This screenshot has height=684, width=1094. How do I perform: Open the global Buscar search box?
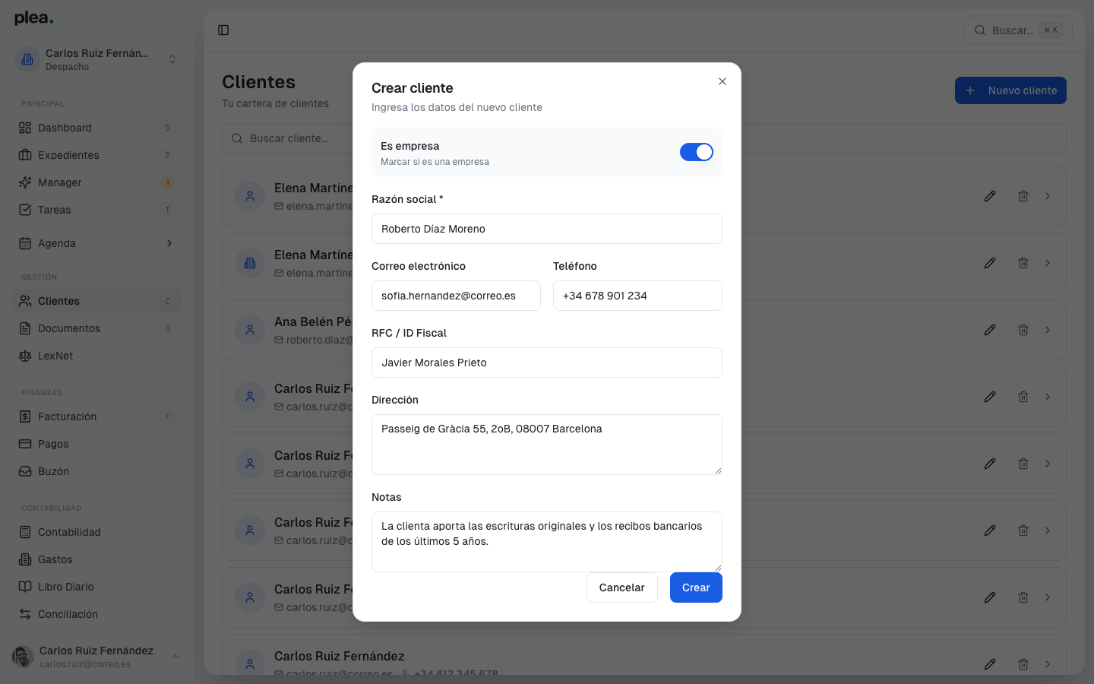point(1018,30)
